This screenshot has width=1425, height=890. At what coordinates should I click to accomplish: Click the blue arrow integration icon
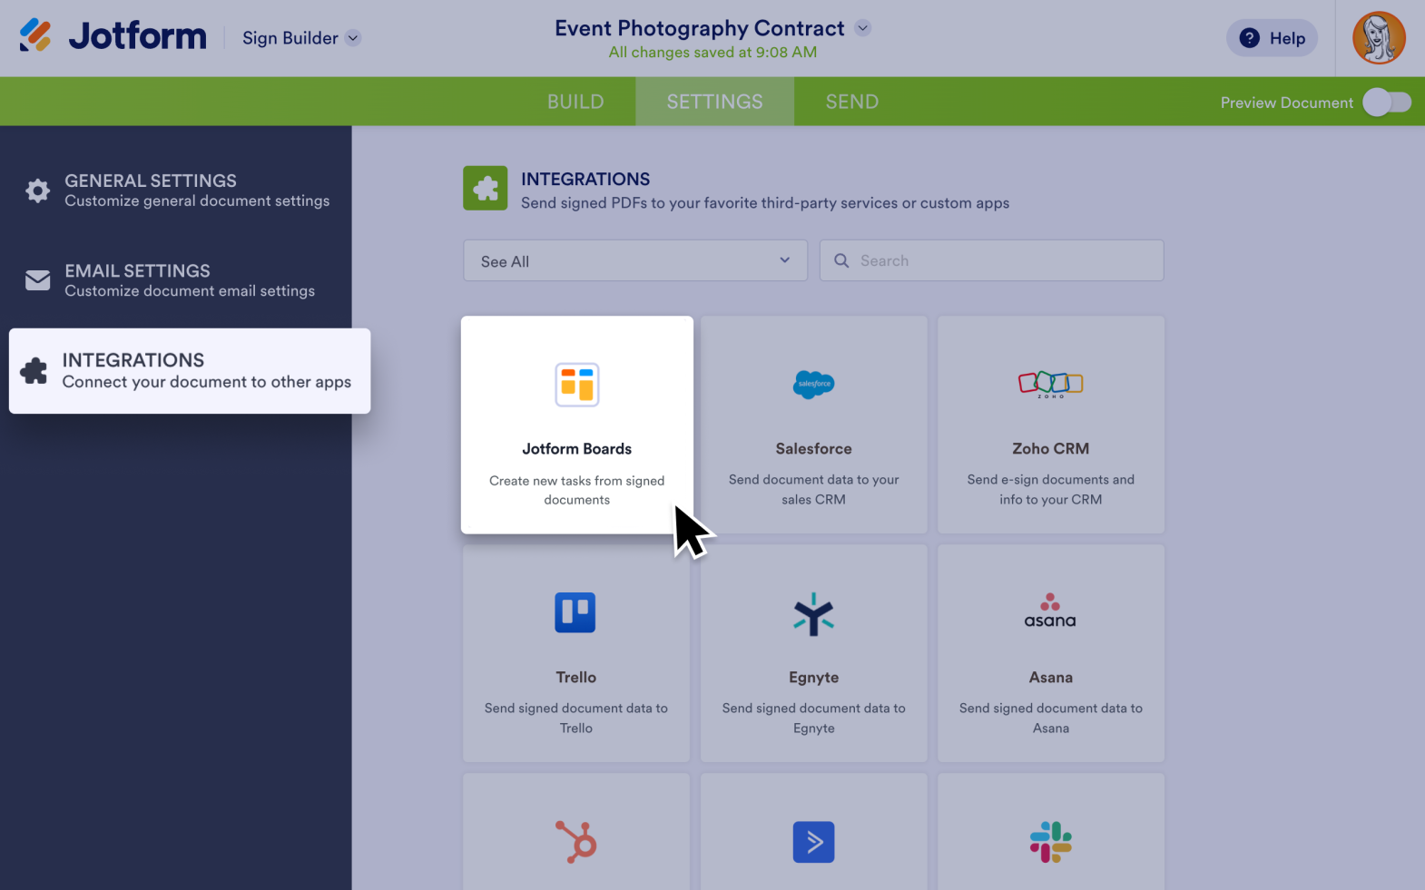(x=814, y=842)
